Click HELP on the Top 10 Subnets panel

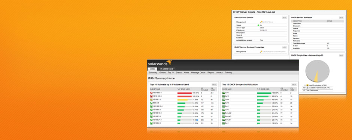214,84
